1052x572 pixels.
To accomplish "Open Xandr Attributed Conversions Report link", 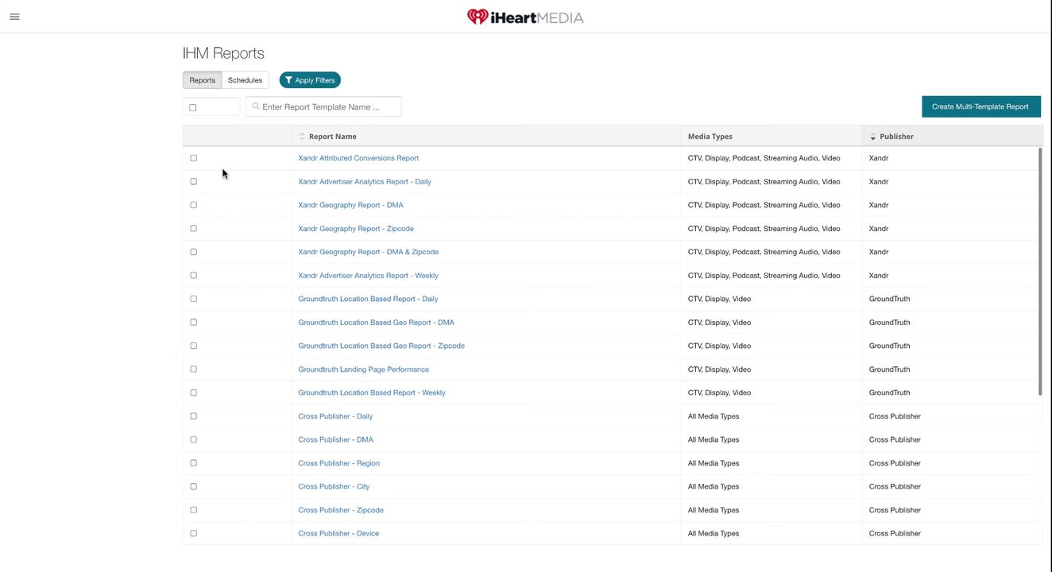I will click(x=358, y=158).
